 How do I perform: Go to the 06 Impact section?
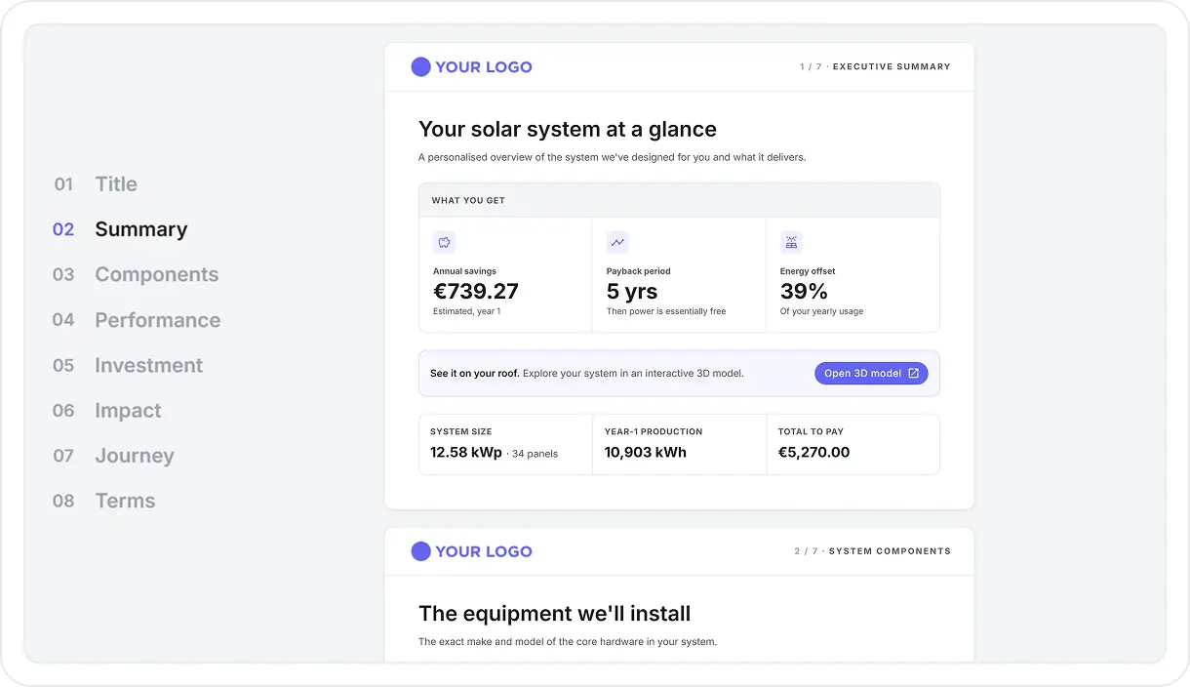click(107, 410)
